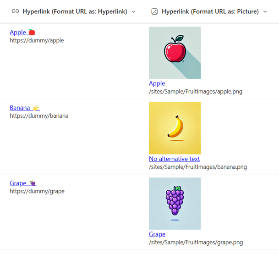
Task: Click the yellow banana picture thumbnail
Action: pos(175,128)
